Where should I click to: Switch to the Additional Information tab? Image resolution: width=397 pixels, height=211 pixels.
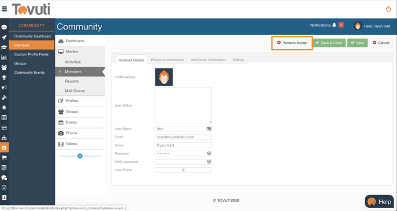208,60
